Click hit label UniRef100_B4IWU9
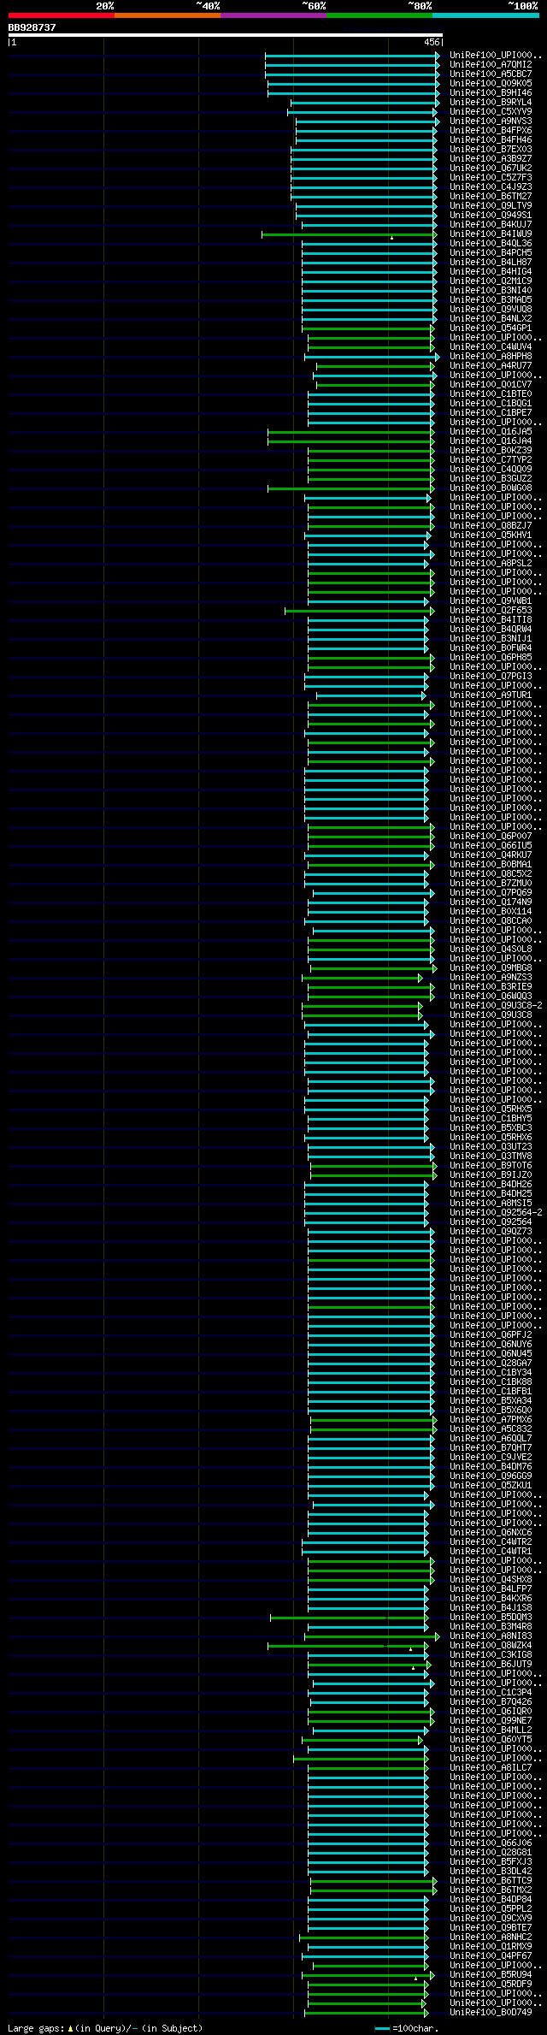Viewport: 547px width, 2035px height. pyautogui.click(x=491, y=234)
